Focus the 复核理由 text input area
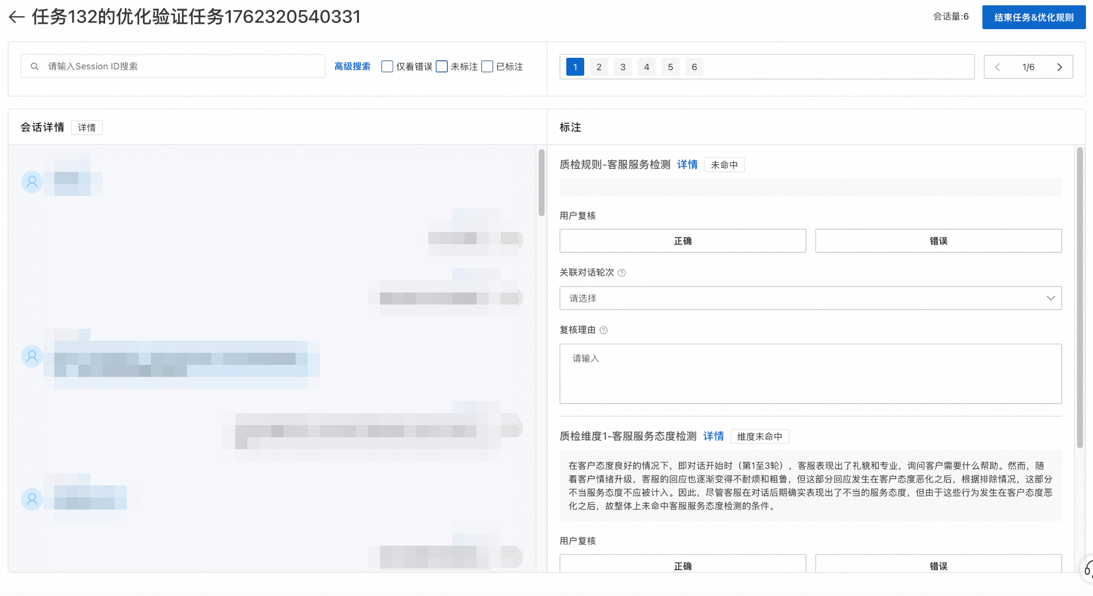The height and width of the screenshot is (596, 1093). 810,373
